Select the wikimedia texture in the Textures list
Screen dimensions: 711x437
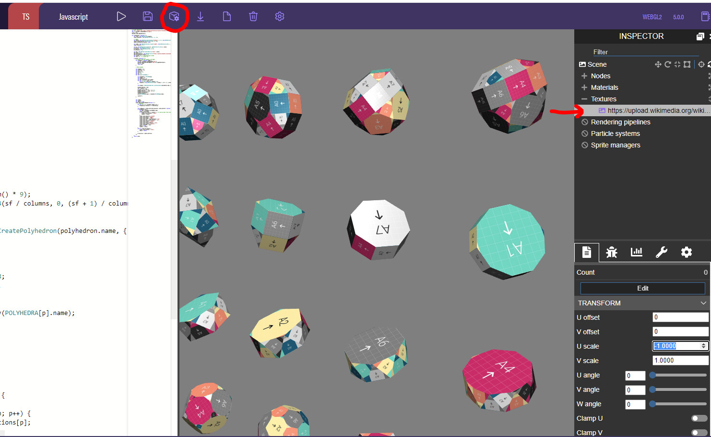(x=648, y=110)
